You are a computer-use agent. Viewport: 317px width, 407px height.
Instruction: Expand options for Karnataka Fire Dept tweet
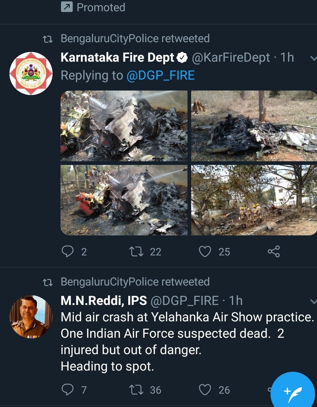(313, 58)
